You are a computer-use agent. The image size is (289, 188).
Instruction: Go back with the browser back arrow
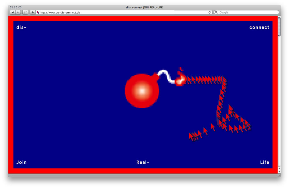coord(13,12)
